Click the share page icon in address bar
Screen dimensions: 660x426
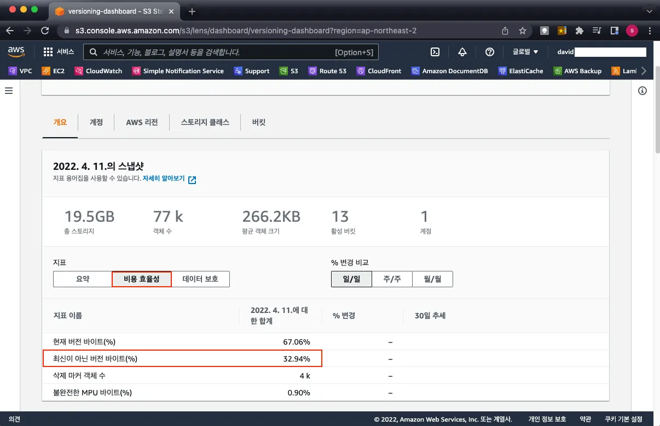coord(505,31)
